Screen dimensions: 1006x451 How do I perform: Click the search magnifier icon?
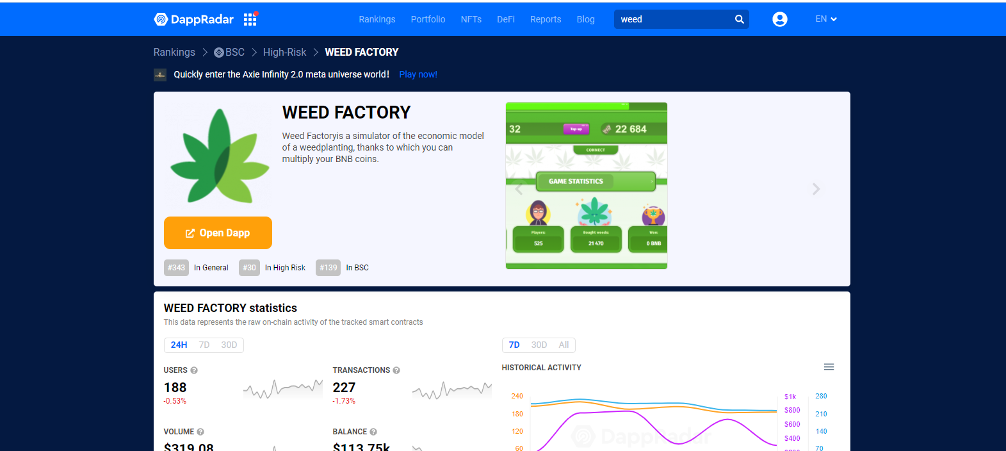pyautogui.click(x=739, y=19)
